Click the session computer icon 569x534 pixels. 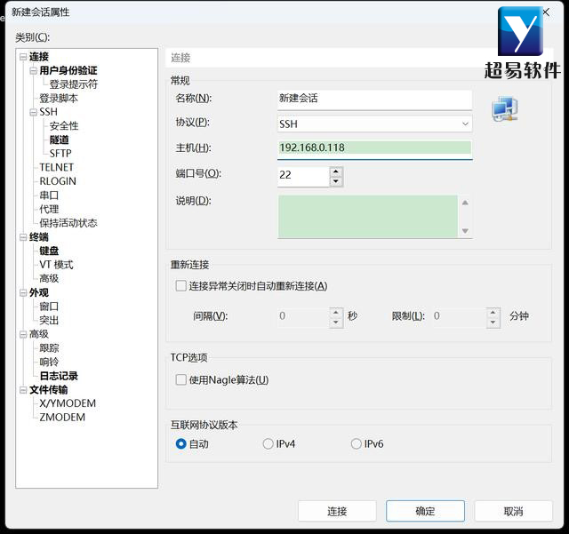[x=505, y=108]
